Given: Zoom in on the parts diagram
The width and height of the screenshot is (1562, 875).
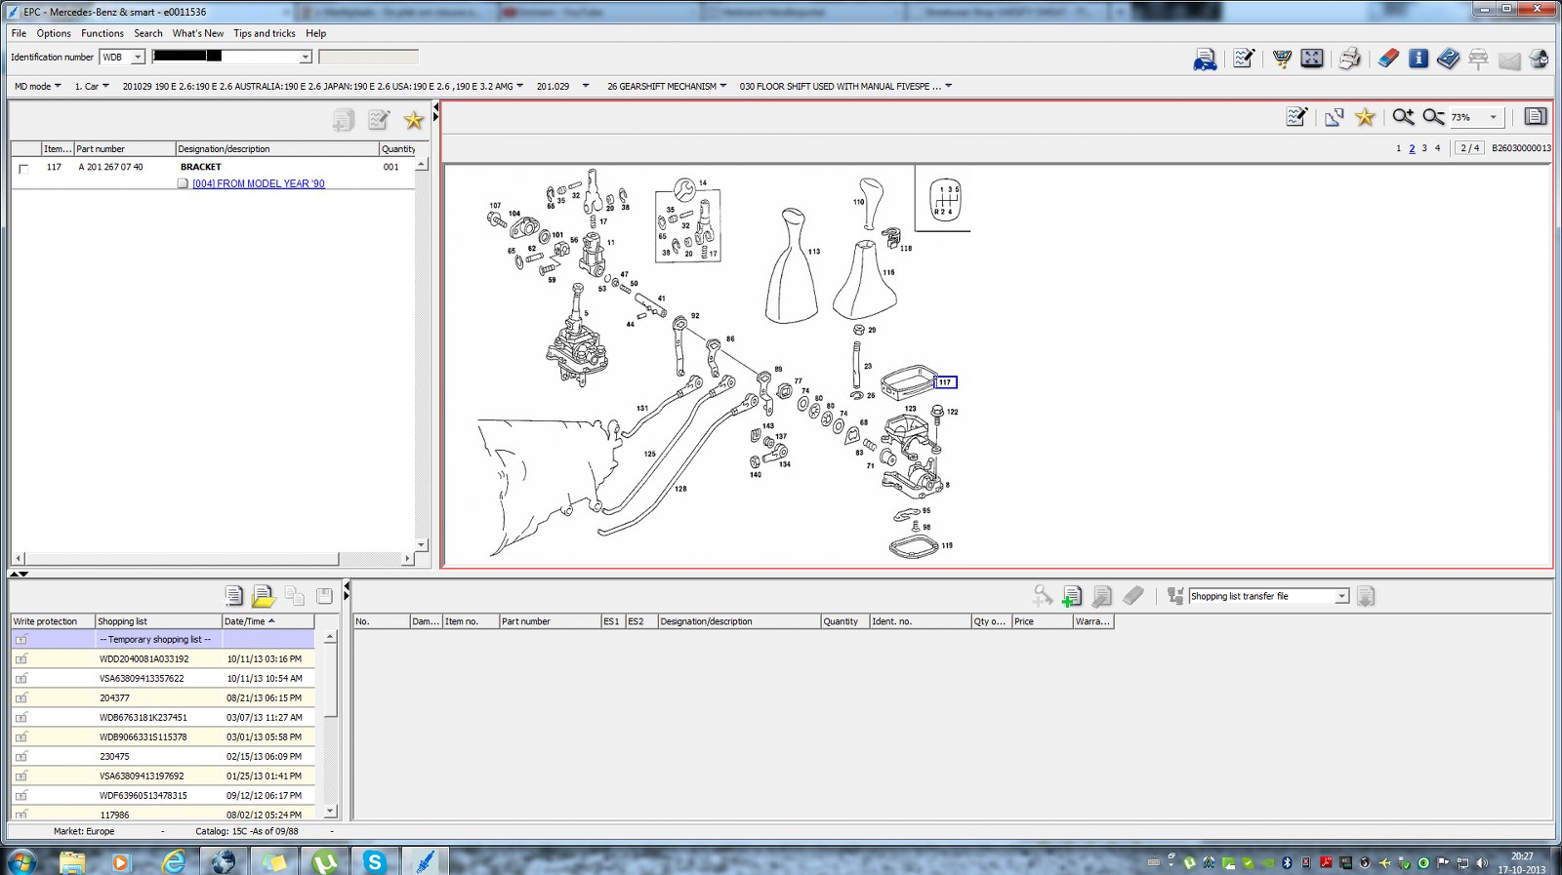Looking at the screenshot, I should click(1403, 117).
